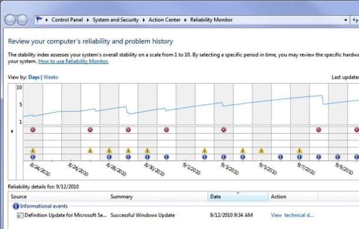Click the critical error icon for 9/8/2010

pos(318,130)
